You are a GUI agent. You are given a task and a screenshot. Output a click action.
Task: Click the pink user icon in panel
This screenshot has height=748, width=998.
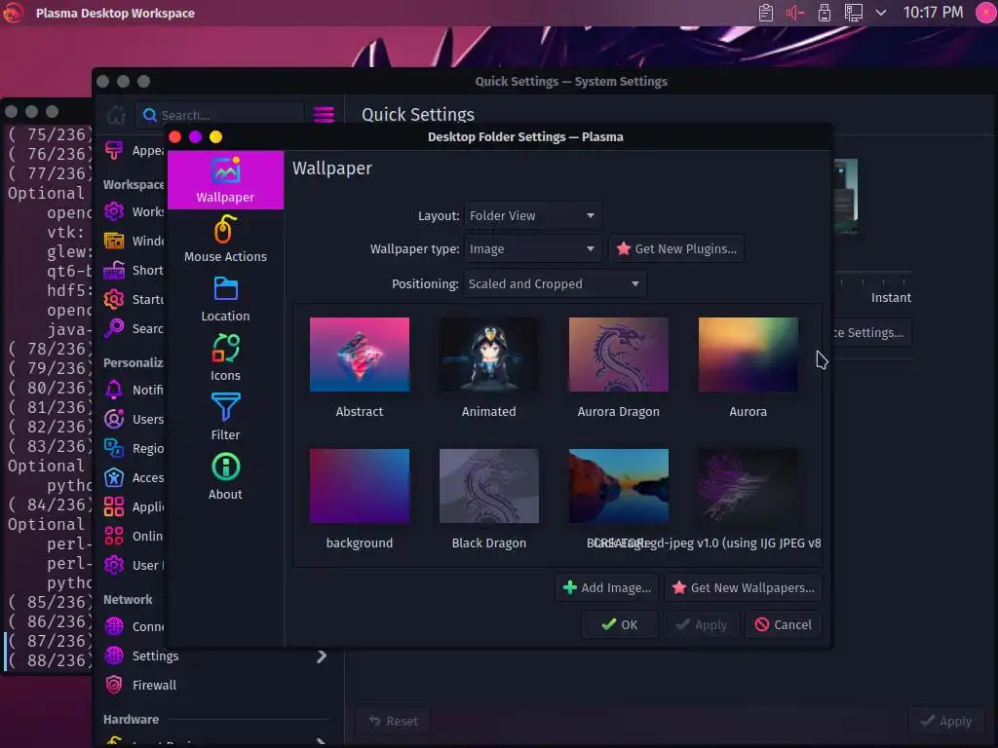(986, 13)
